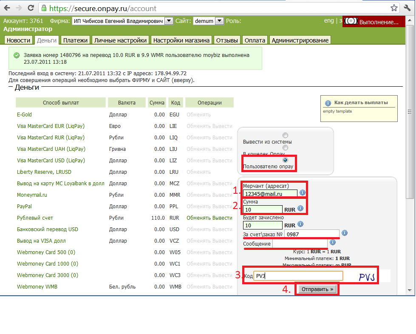Viewport: 416px width, 334px height.
Task: Click the browser back arrow
Action: (x=7, y=8)
